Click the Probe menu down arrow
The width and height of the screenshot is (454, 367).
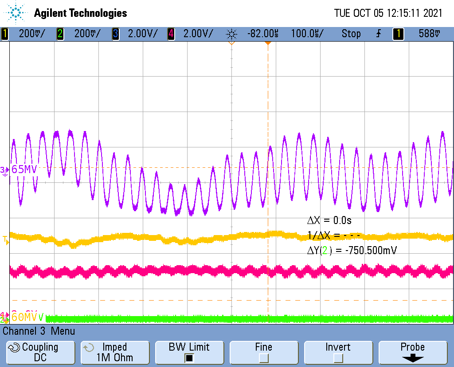point(413,359)
